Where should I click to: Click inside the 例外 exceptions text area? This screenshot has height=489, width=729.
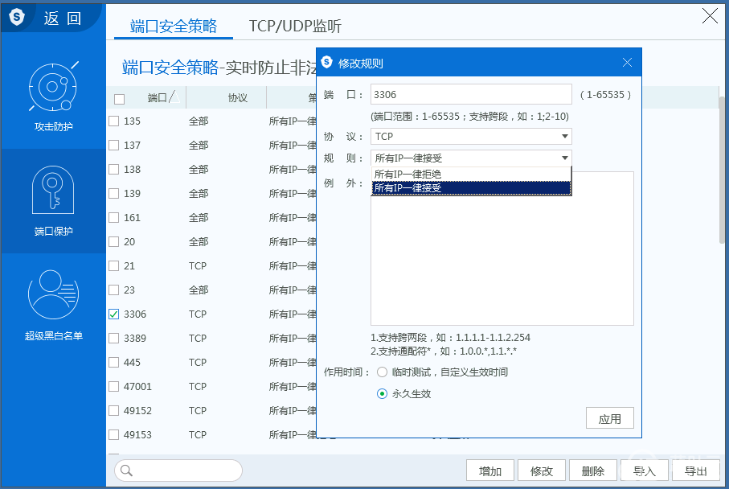(x=502, y=249)
